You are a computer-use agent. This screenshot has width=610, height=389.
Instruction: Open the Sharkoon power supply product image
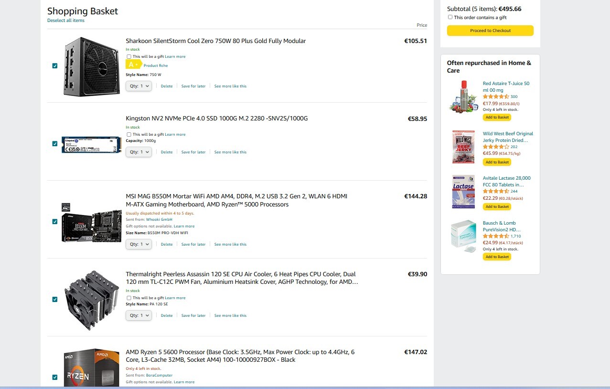click(x=91, y=66)
